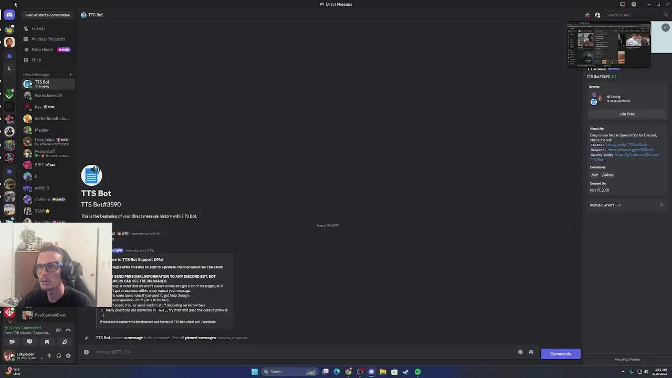Open the TTS Bot invite link
672x378 pixels.
[x=626, y=145]
